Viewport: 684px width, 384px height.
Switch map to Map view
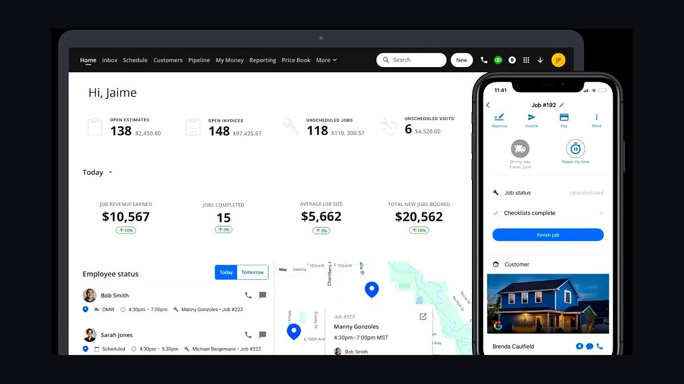pos(283,270)
